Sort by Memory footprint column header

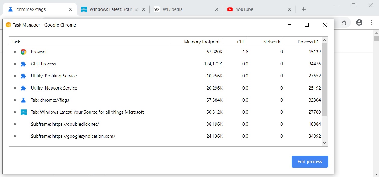pos(195,42)
